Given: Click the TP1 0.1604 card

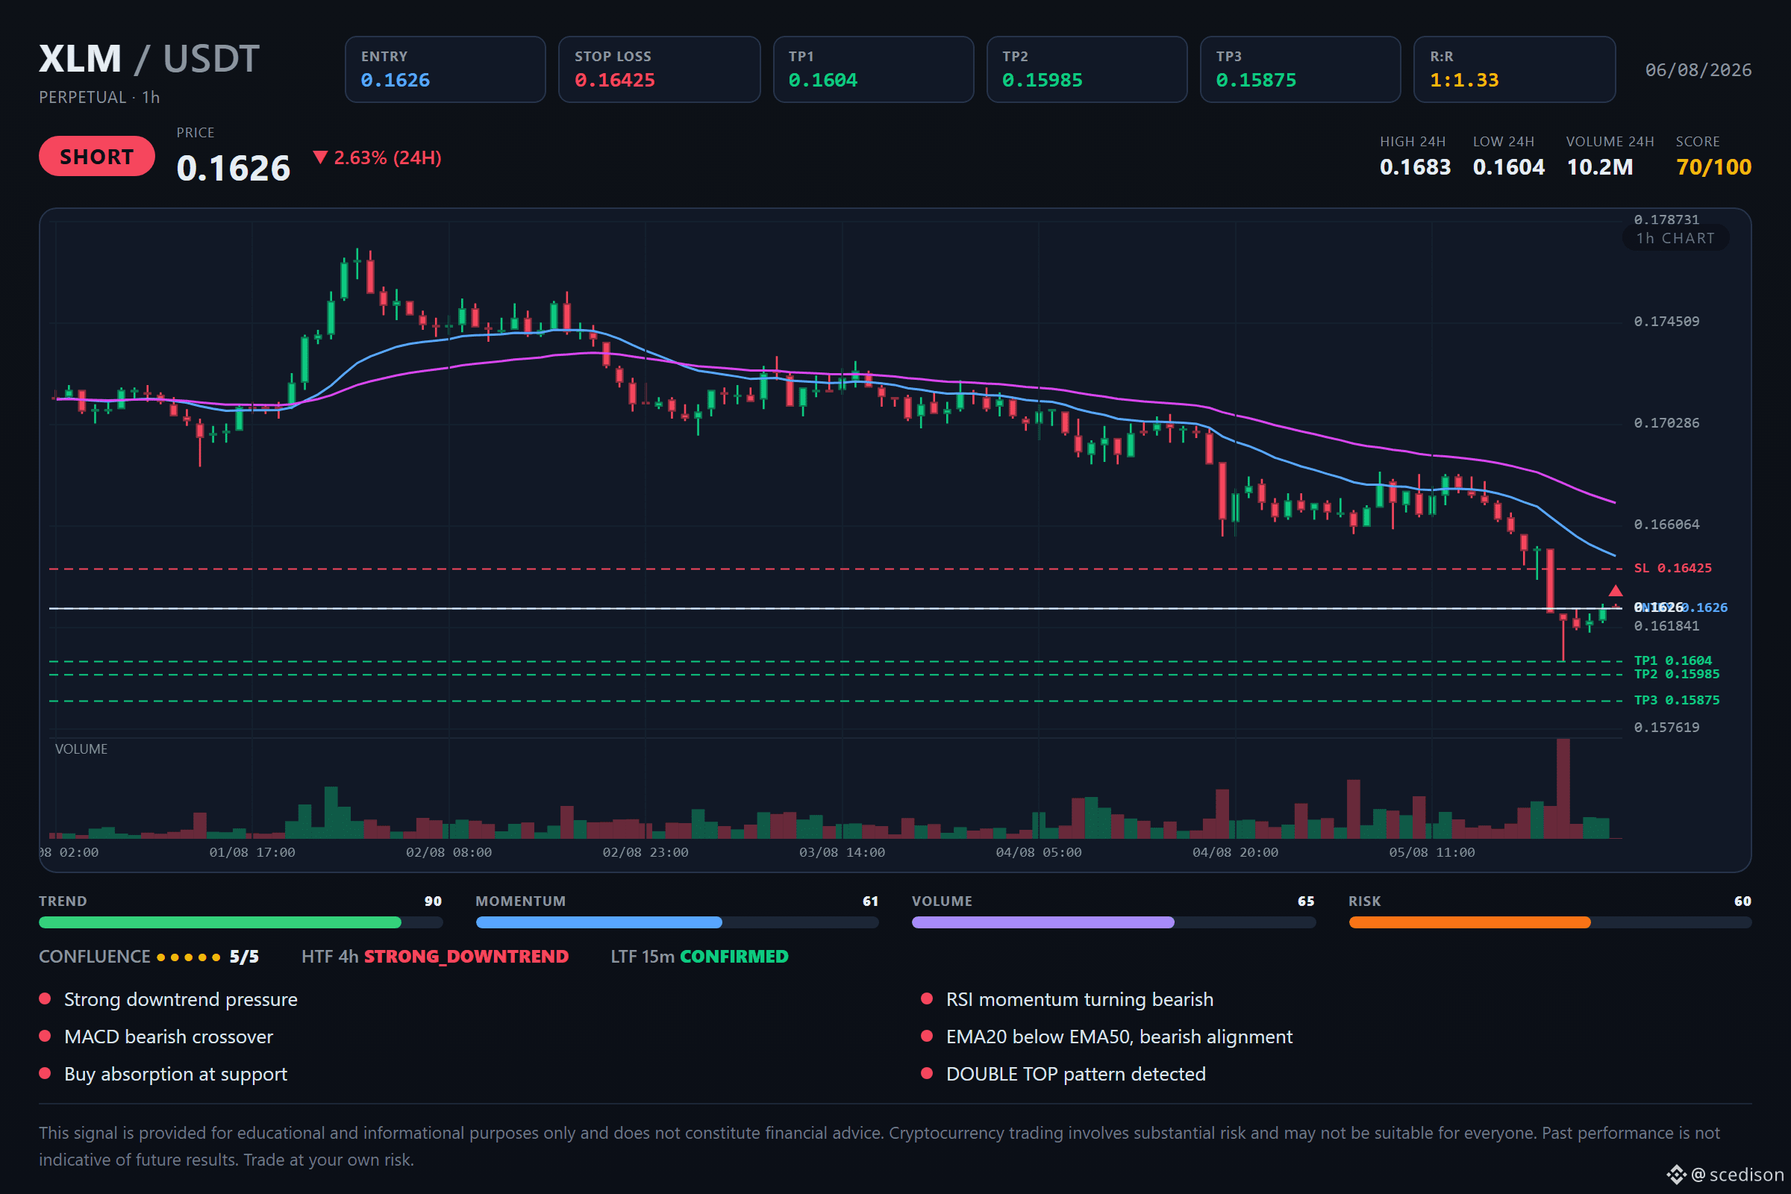Looking at the screenshot, I should [873, 69].
